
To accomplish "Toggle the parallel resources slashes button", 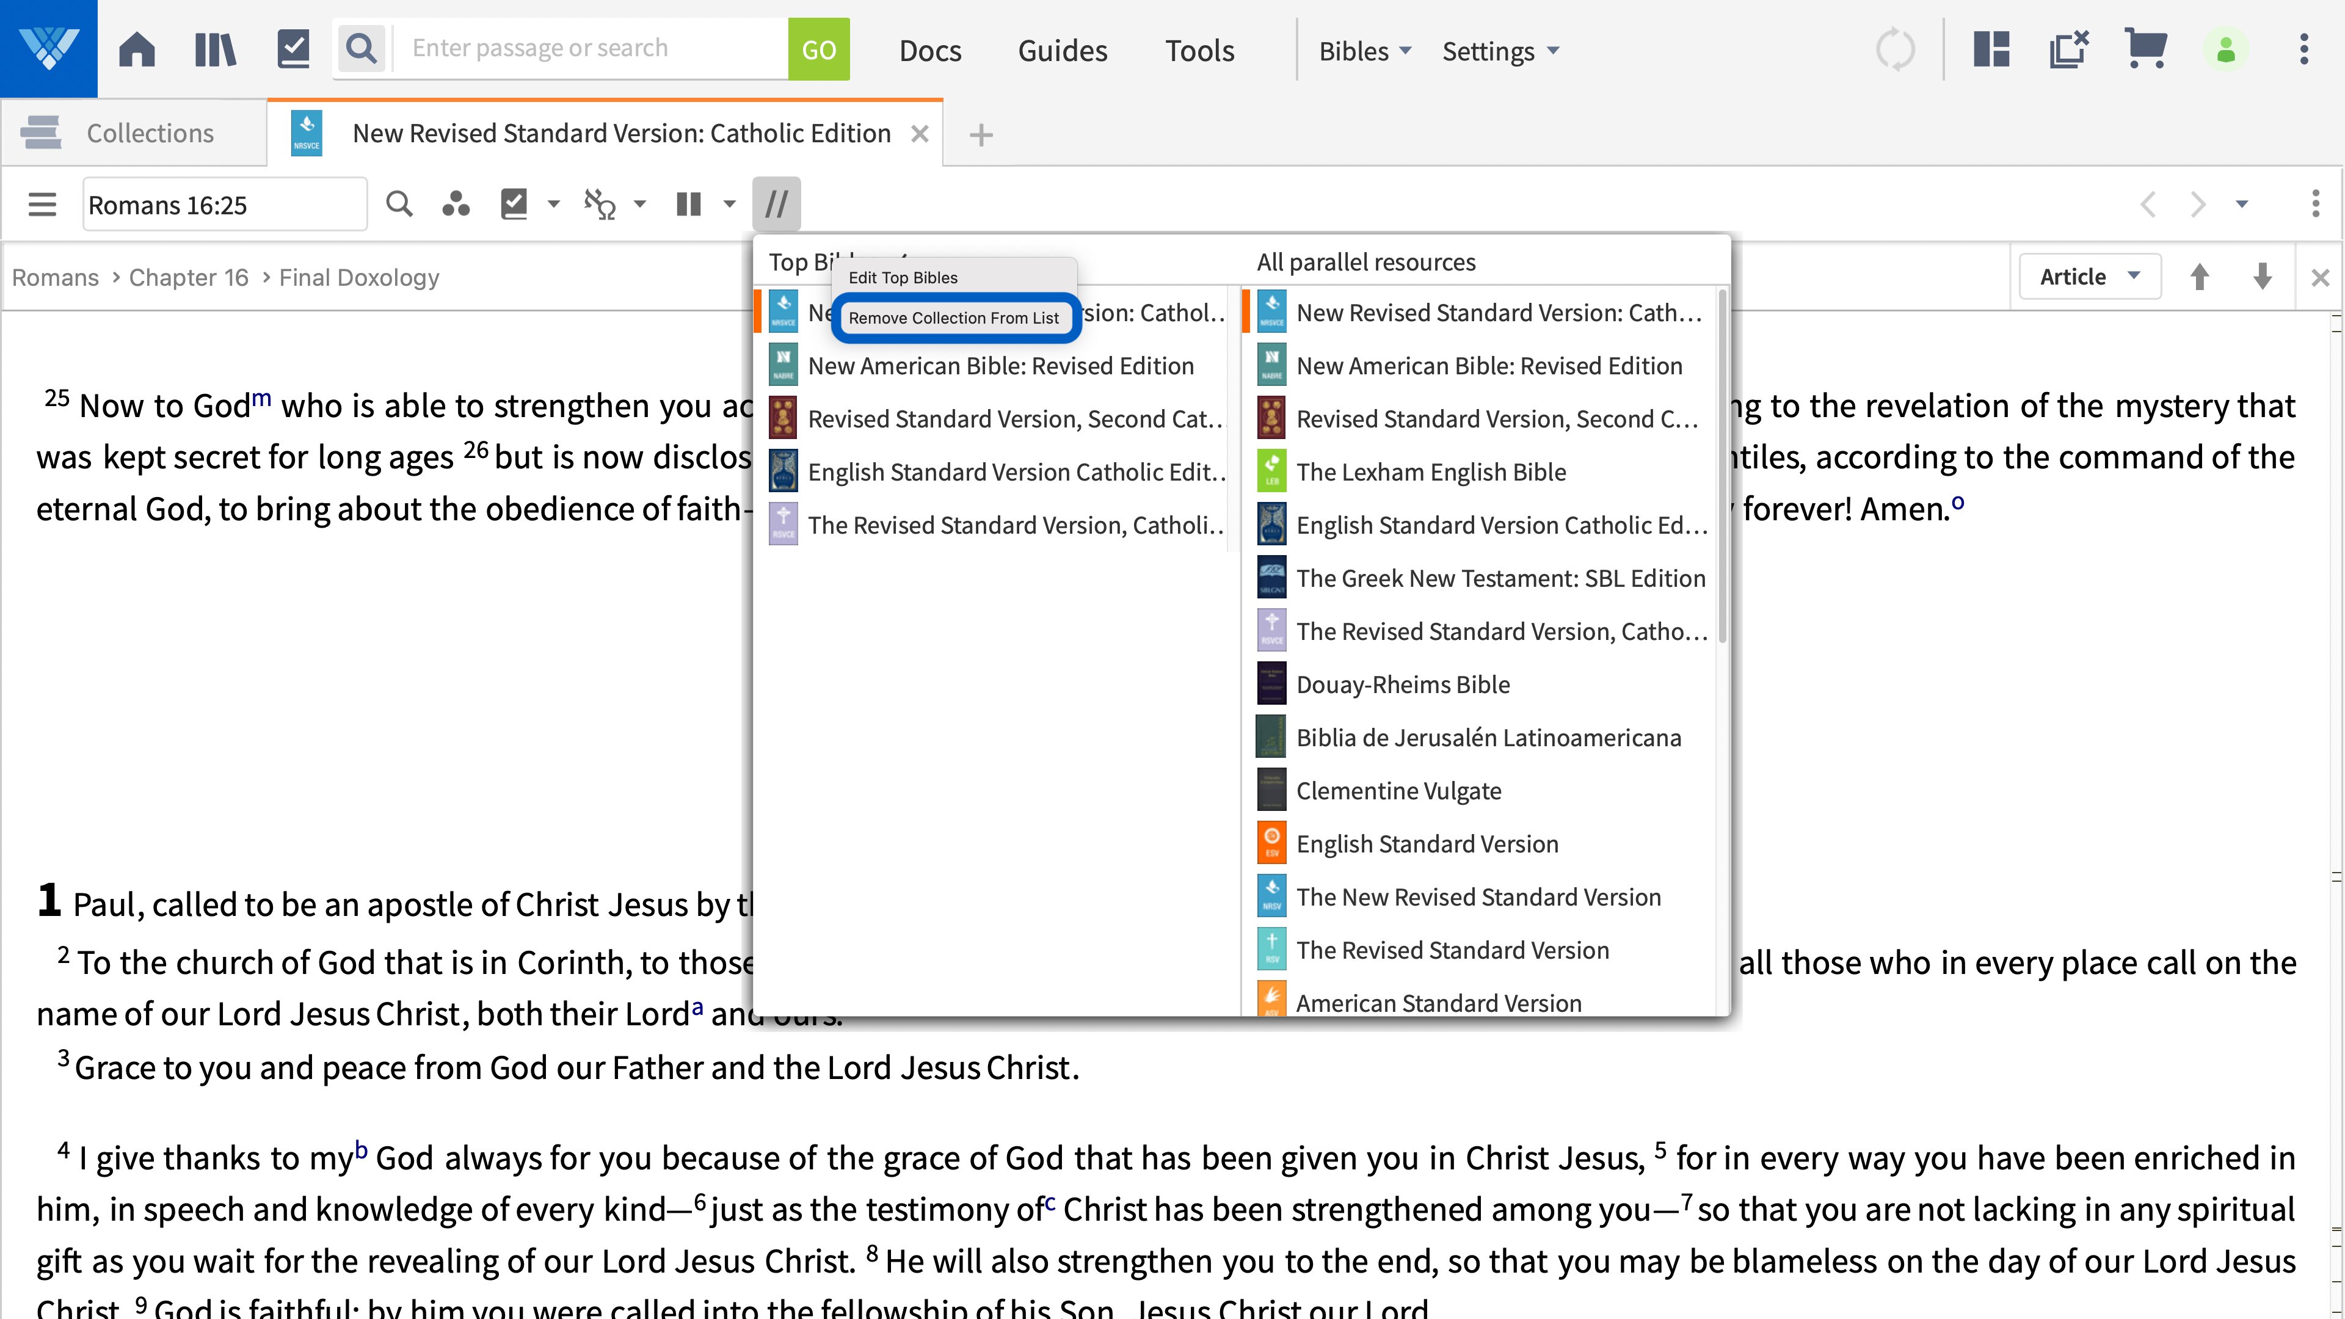I will coord(777,204).
